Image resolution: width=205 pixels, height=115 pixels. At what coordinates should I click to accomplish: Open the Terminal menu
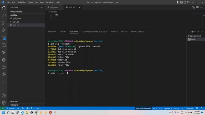point(50,2)
